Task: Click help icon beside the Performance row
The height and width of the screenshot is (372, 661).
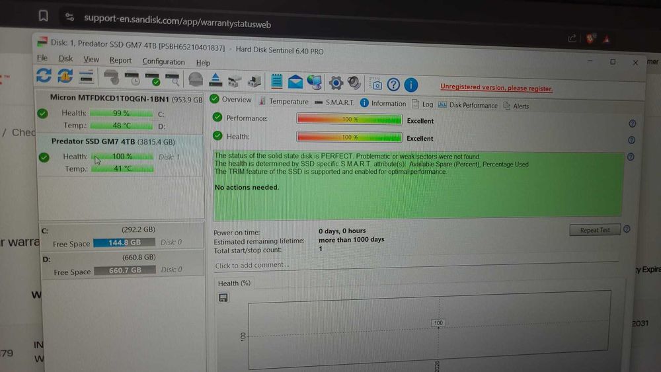Action: (632, 124)
